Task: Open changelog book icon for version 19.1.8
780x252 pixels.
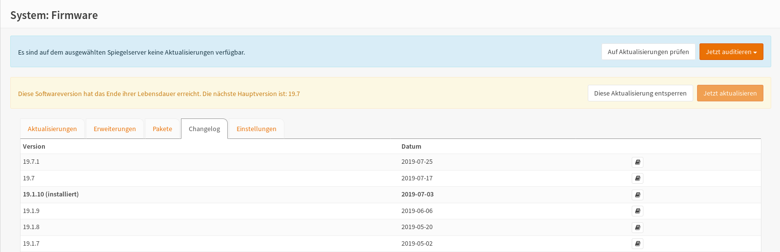Action: click(x=638, y=228)
